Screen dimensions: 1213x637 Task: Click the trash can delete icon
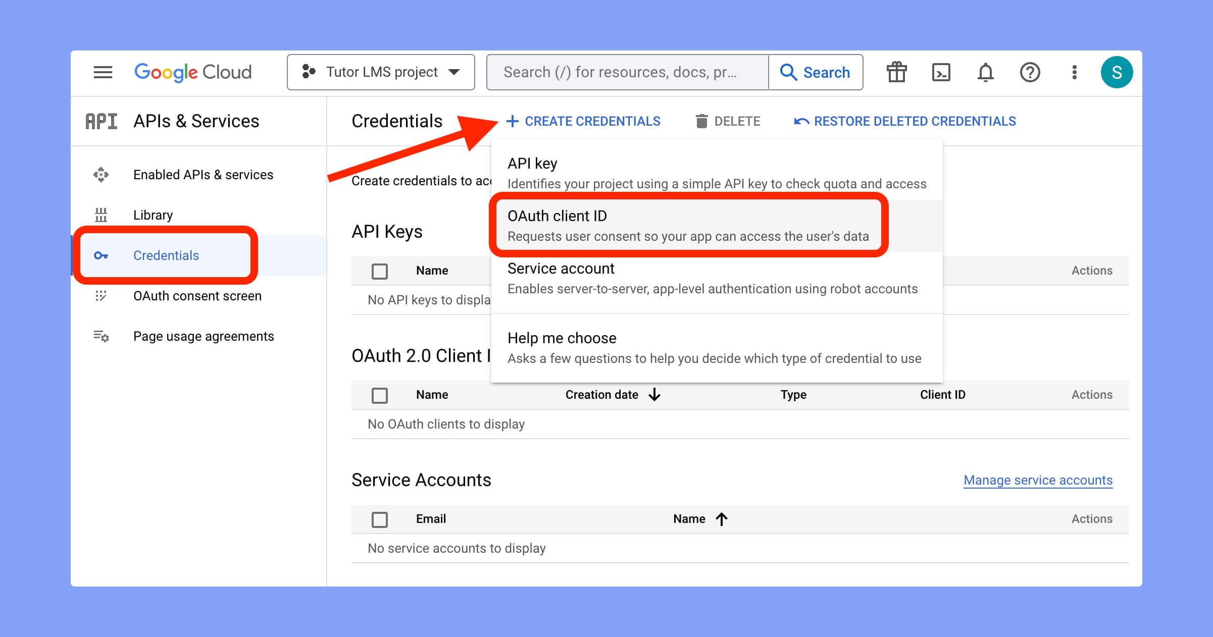[701, 121]
